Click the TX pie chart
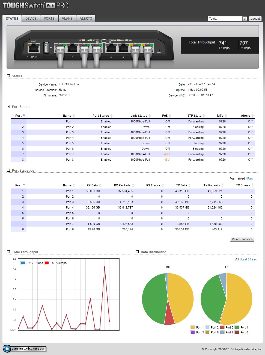 coord(227,299)
